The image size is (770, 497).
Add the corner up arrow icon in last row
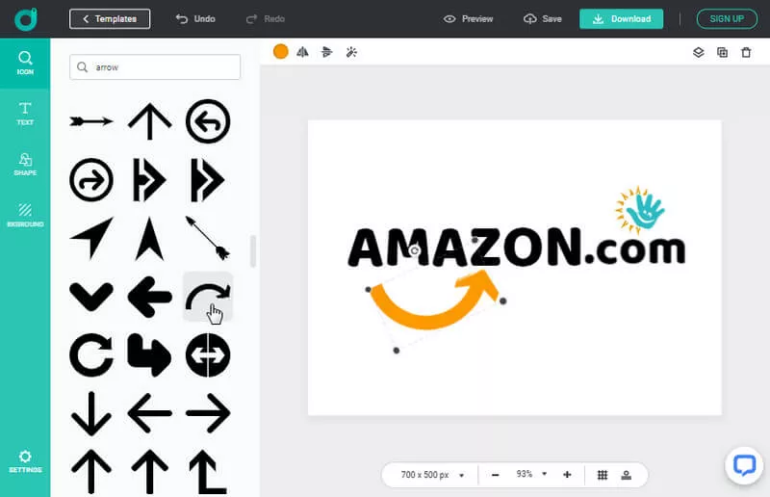click(208, 472)
